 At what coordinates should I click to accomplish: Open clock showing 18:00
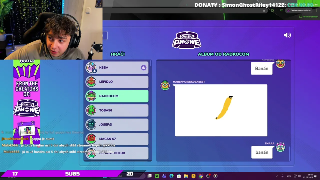pos(308,176)
